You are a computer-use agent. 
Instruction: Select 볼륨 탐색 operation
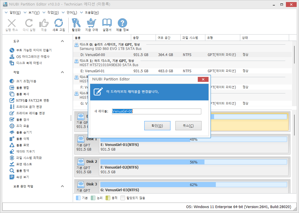[x=19, y=171]
